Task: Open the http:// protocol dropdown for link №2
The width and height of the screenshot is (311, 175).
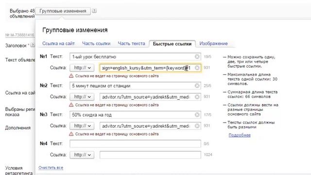Action: click(x=82, y=97)
